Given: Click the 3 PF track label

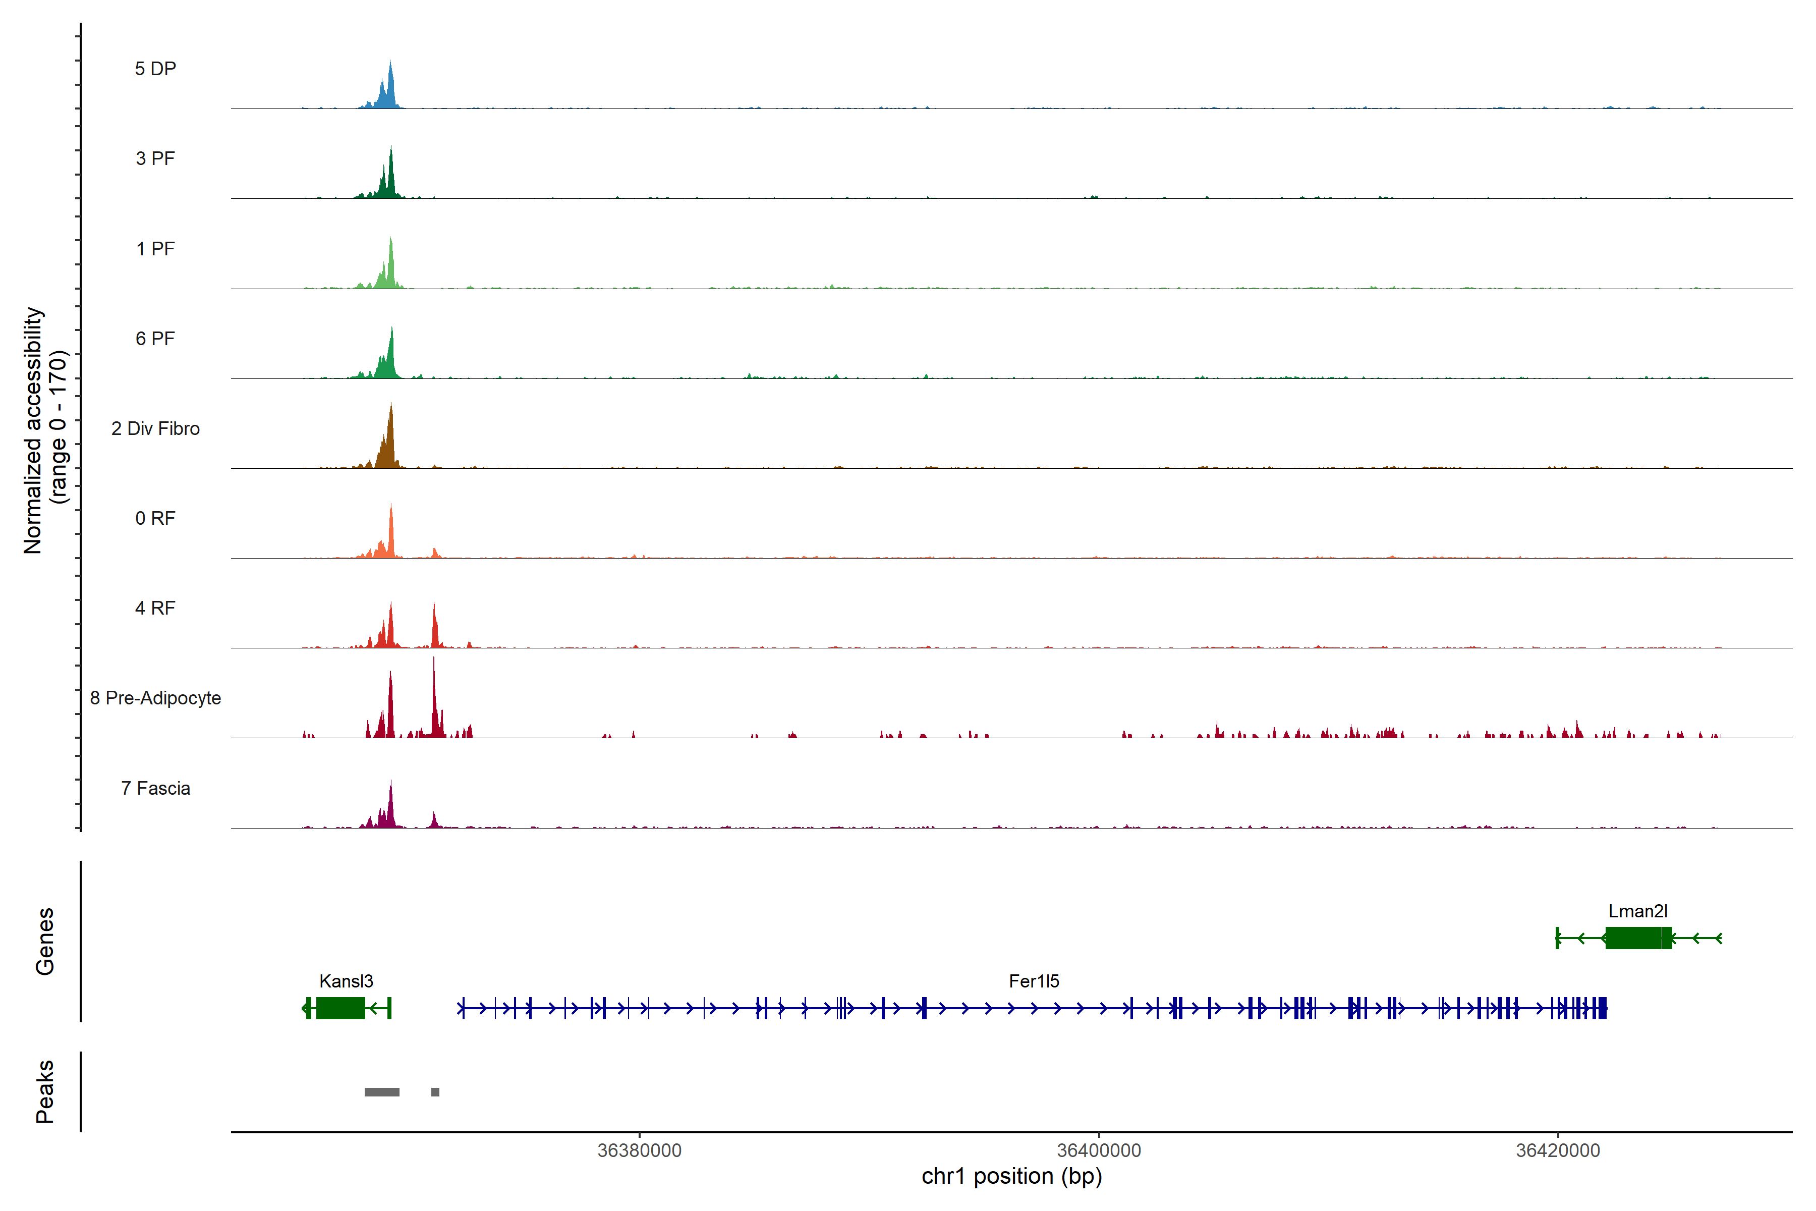Looking at the screenshot, I should [x=155, y=158].
